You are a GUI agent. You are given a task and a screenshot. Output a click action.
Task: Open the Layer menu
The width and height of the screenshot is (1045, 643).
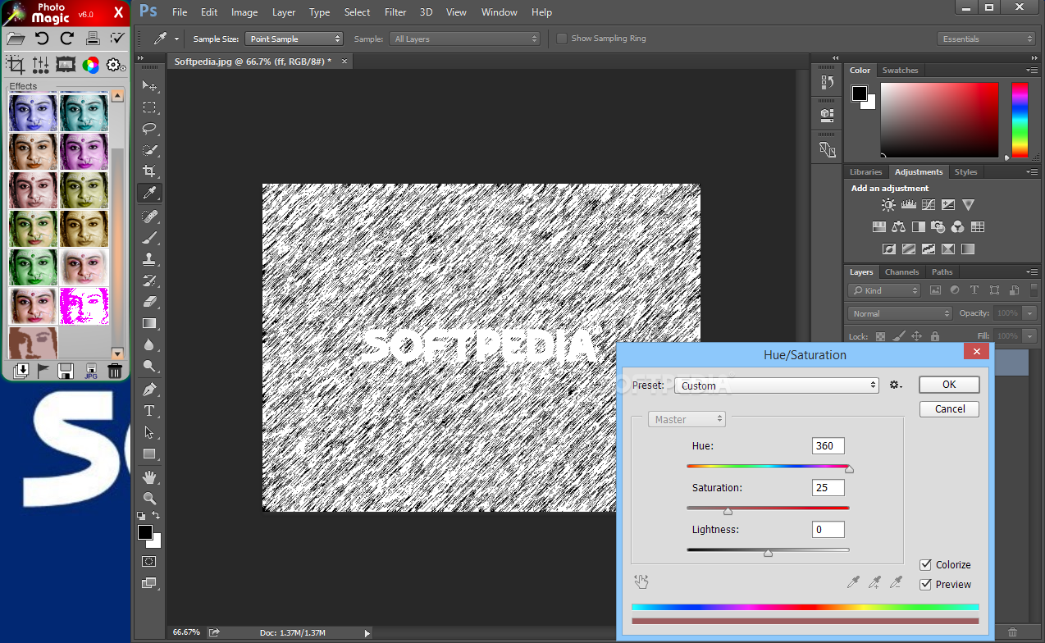(x=284, y=12)
